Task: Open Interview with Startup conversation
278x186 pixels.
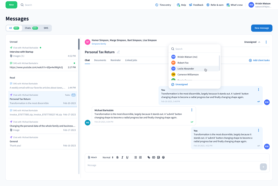Action: point(43,52)
